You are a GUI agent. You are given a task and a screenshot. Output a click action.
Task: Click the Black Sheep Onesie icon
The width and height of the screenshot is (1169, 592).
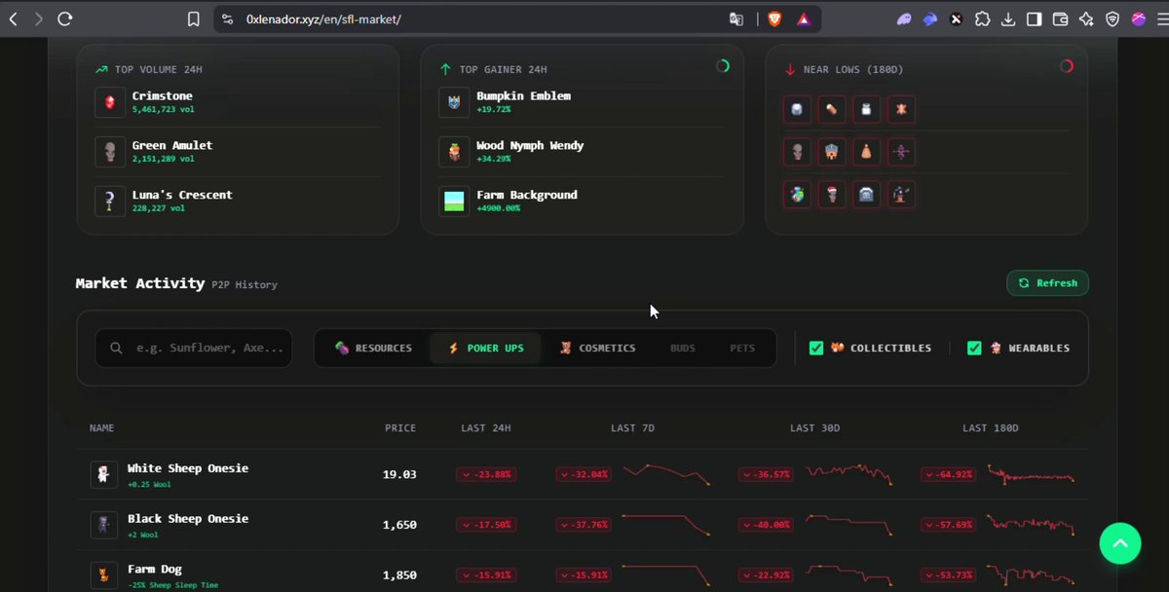coord(104,525)
